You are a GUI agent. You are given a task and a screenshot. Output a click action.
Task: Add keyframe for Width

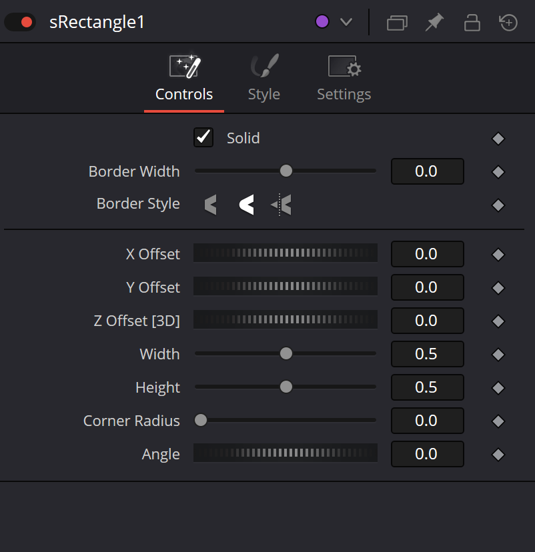(498, 355)
